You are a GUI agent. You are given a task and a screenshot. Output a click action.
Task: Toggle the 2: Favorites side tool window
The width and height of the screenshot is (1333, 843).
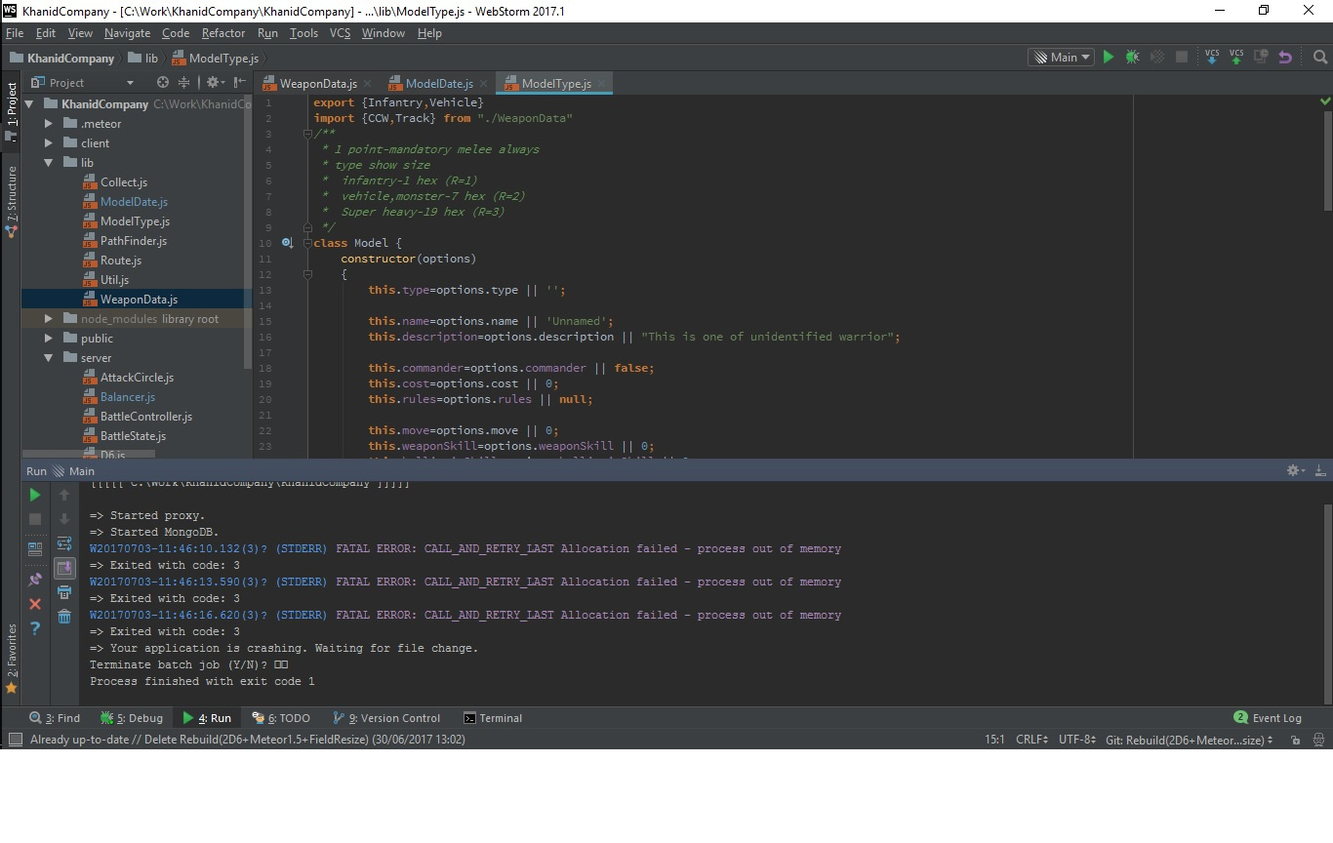(x=11, y=659)
